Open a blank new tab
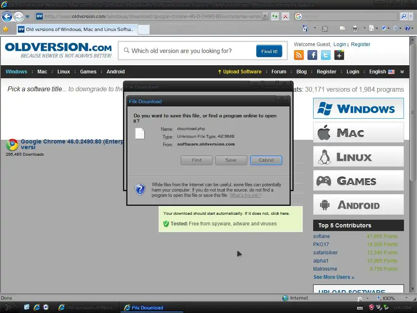This screenshot has height=313, width=417. [x=144, y=29]
